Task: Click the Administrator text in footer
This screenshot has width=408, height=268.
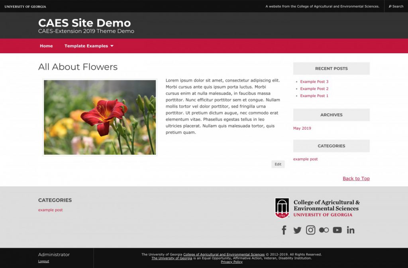Action: pyautogui.click(x=54, y=254)
